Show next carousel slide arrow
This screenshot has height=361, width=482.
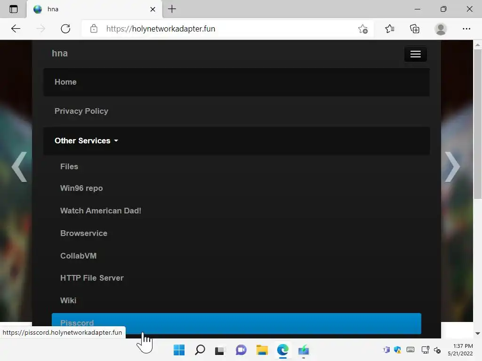coord(452,167)
